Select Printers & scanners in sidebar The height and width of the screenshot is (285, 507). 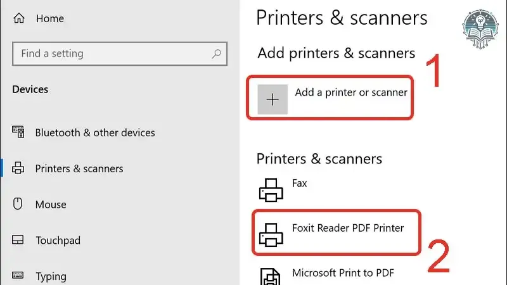click(79, 168)
